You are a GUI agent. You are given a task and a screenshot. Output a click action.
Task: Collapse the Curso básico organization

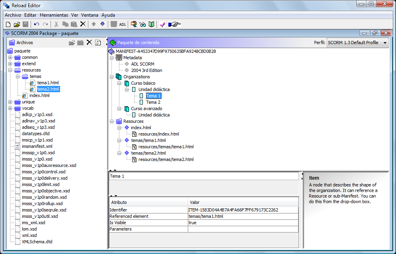coord(119,83)
